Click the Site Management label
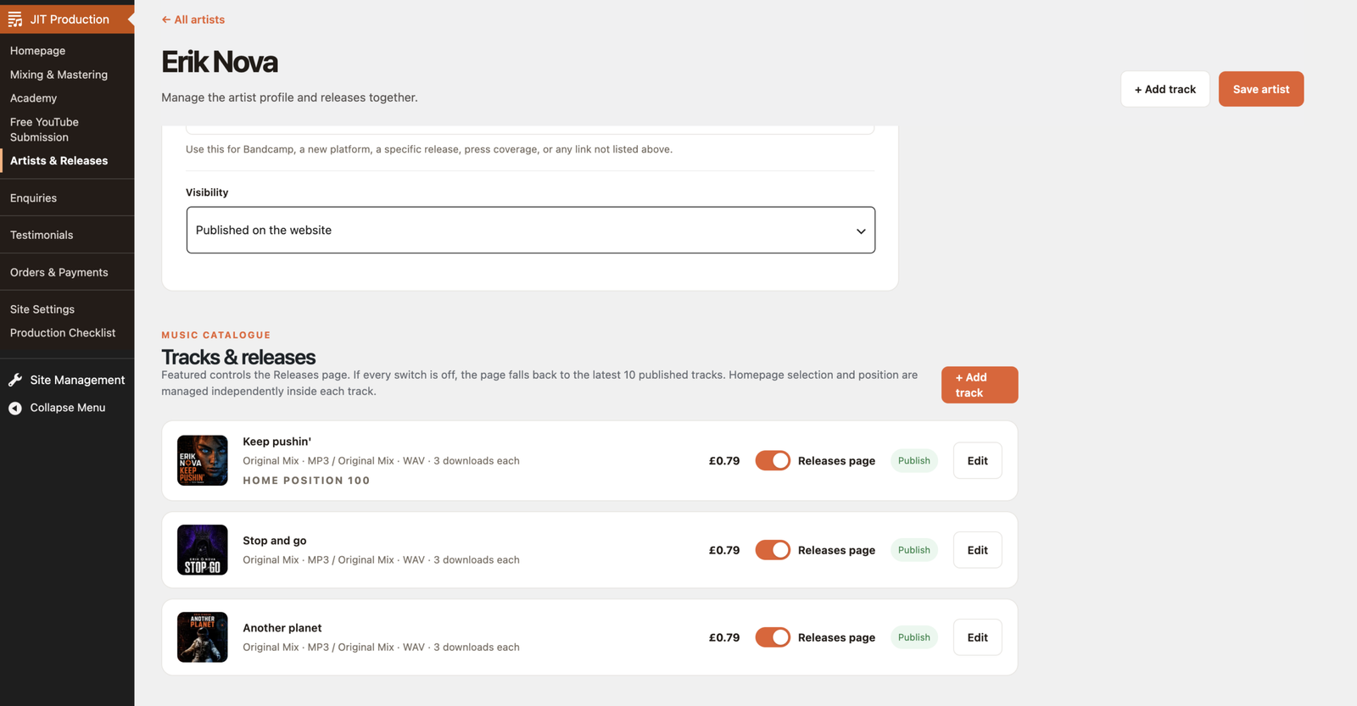Viewport: 1357px width, 706px height. click(x=77, y=381)
